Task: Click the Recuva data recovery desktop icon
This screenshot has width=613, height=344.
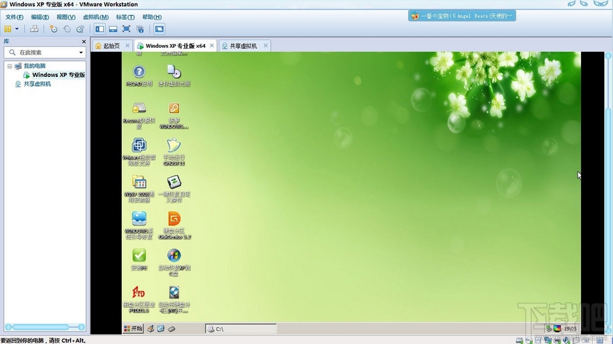Action: (x=139, y=115)
